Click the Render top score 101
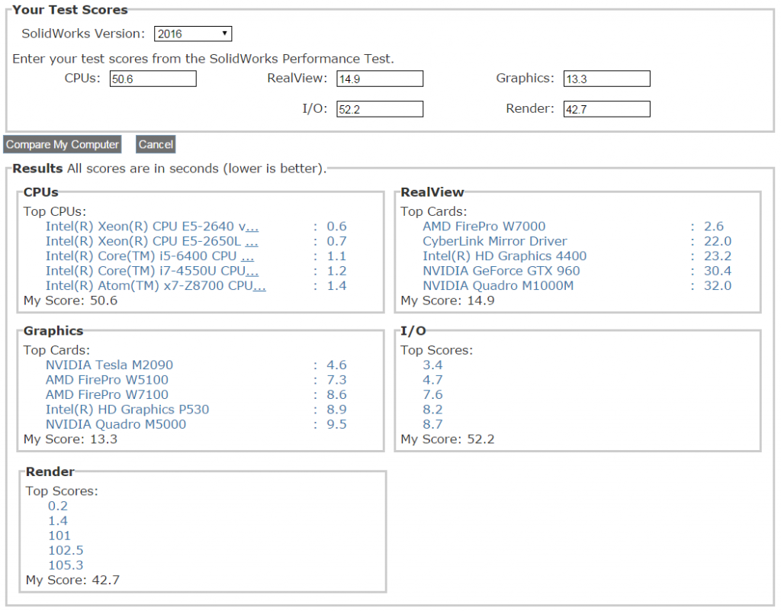Viewport: 781px width, 611px height. tap(59, 535)
